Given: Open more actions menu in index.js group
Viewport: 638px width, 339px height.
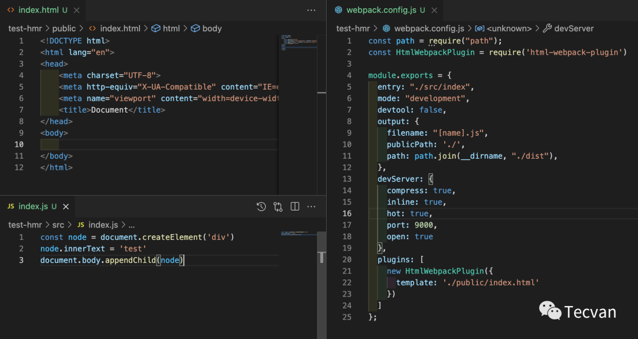Looking at the screenshot, I should (311, 207).
